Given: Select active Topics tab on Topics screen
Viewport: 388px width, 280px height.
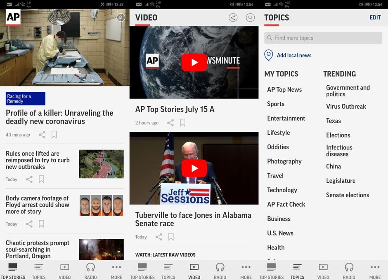Looking at the screenshot, I should coord(297,271).
